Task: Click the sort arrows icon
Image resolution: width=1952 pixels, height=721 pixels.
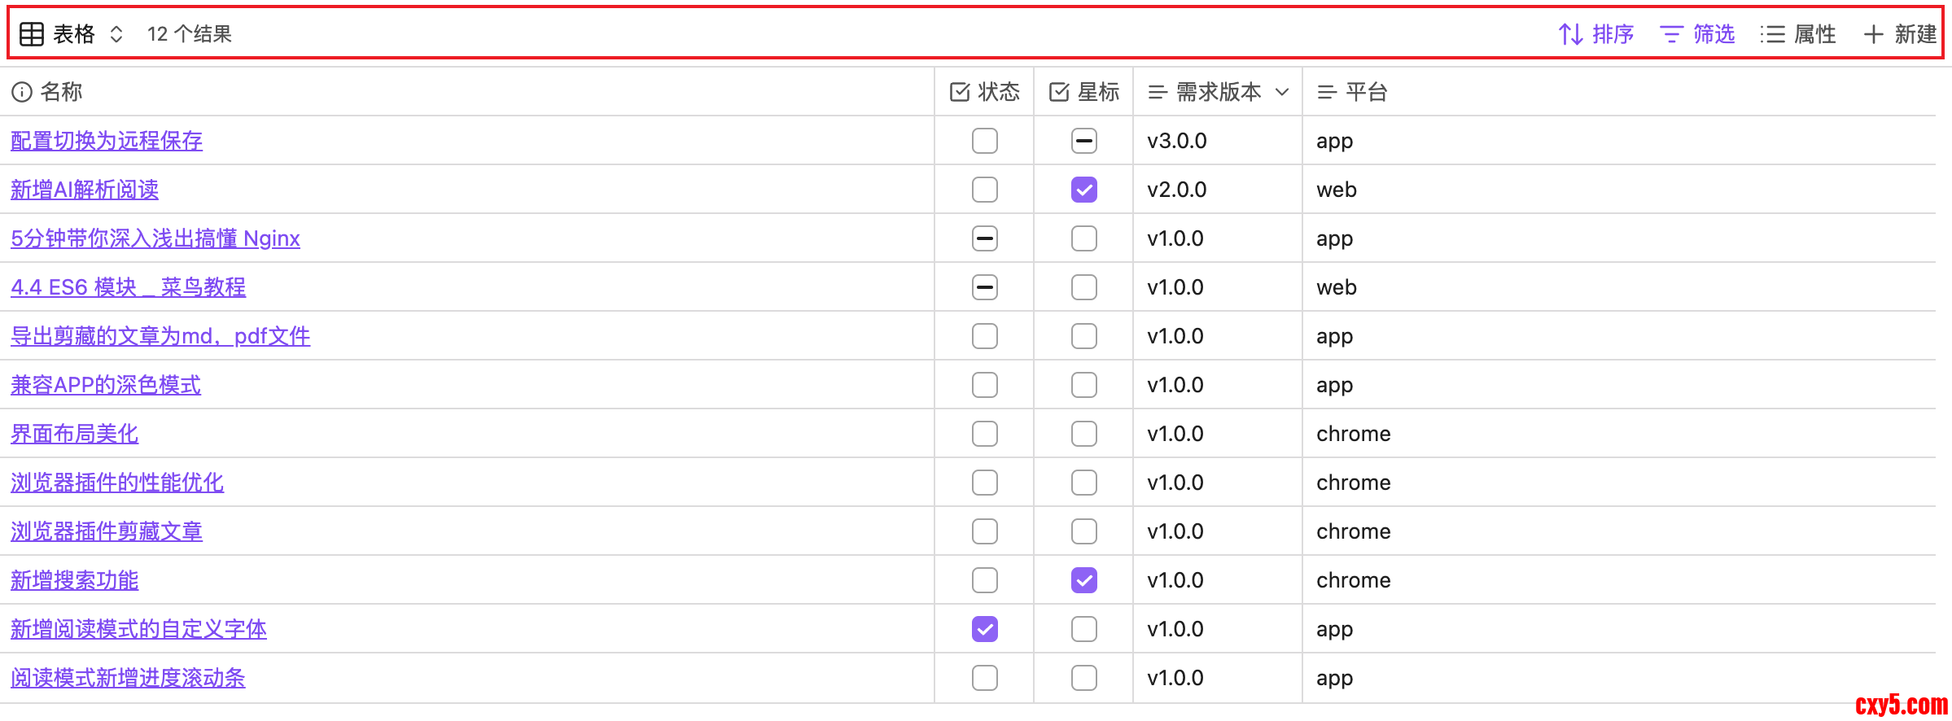Action: pos(1570,34)
